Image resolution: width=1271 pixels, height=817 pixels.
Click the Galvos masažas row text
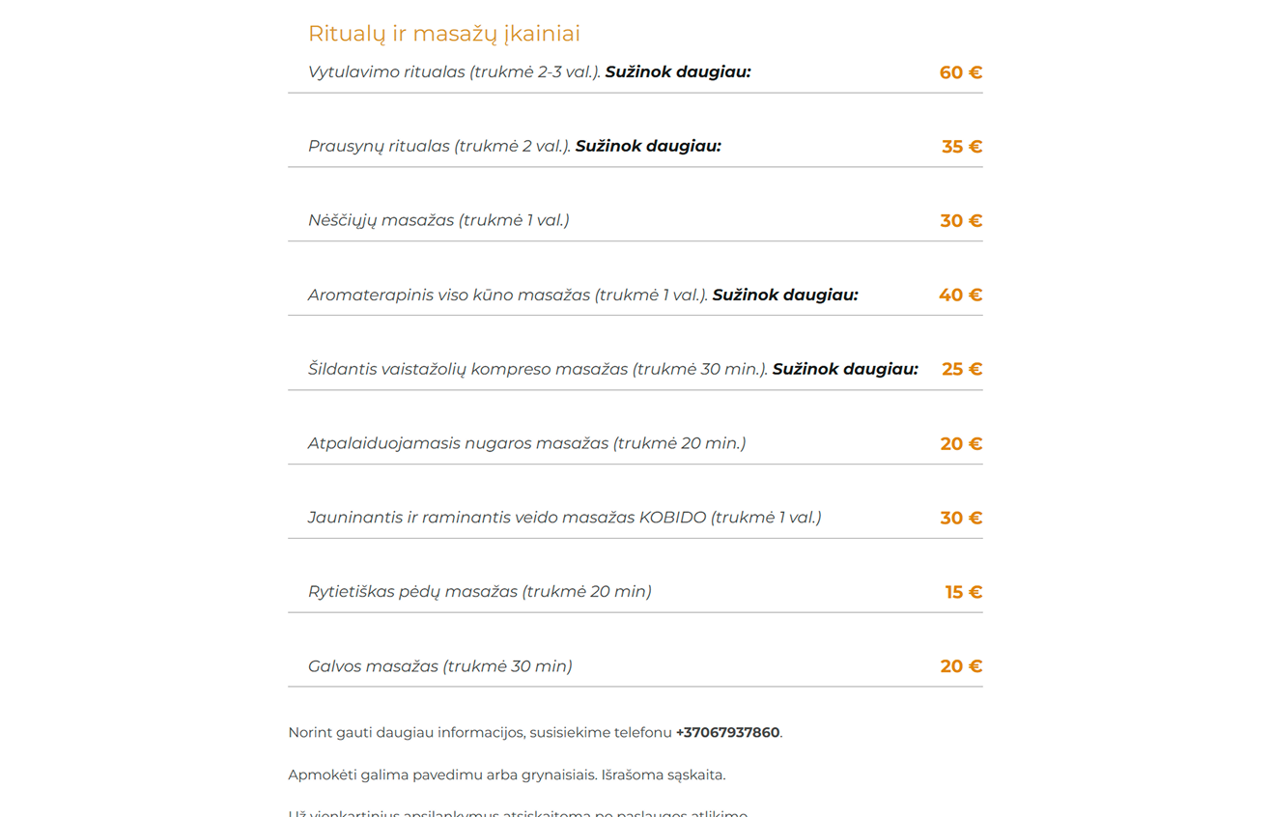click(x=439, y=666)
